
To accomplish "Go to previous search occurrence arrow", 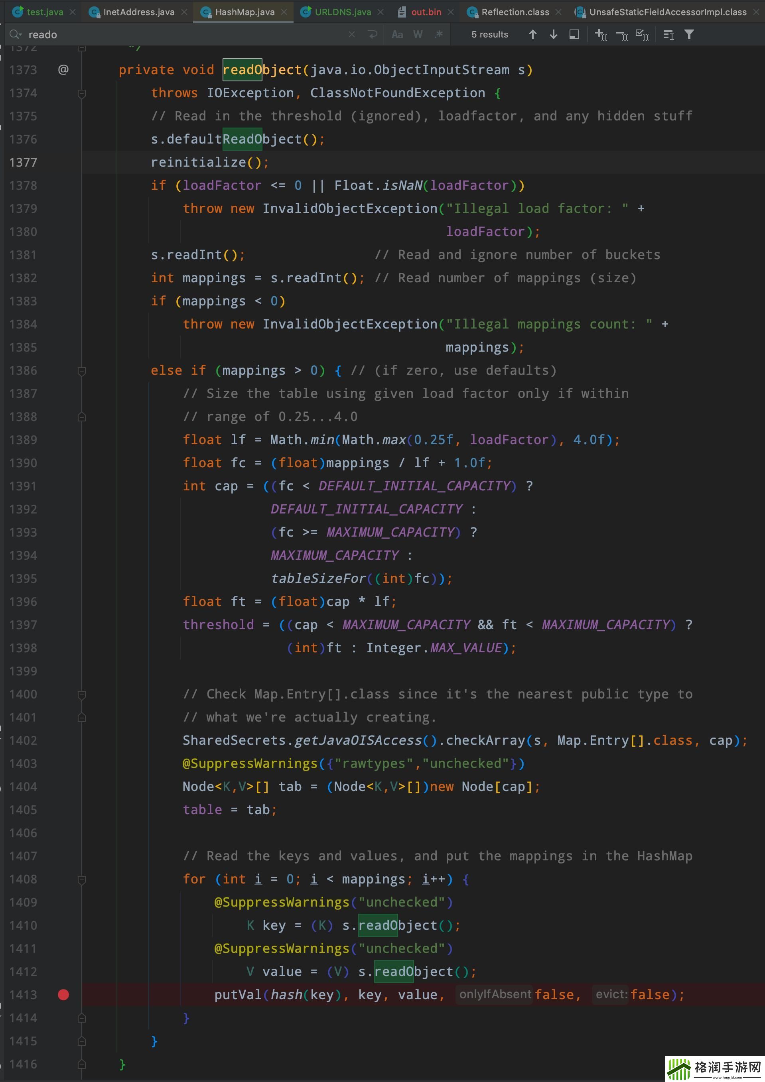I will (532, 34).
